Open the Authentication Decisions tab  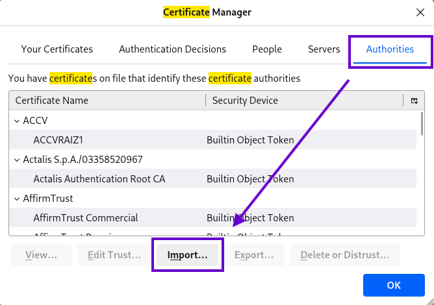pyautogui.click(x=172, y=49)
